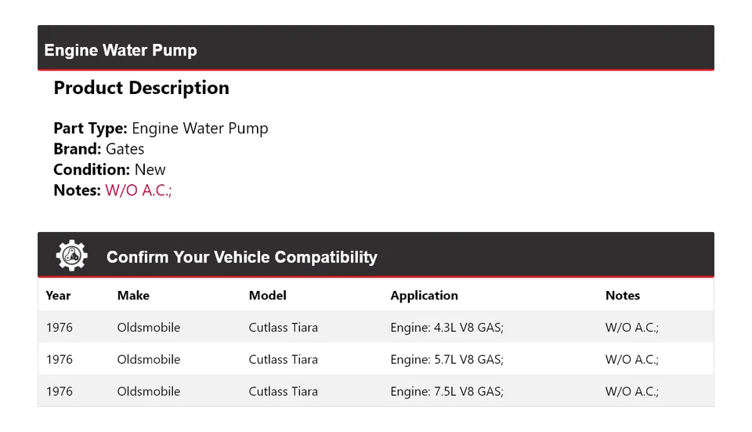Sort by the Make column header
Viewport: 752px width, 432px height.
click(133, 296)
